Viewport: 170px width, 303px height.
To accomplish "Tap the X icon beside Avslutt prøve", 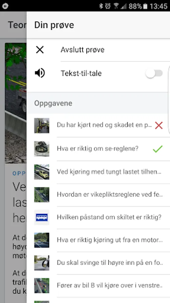I will pos(40,50).
